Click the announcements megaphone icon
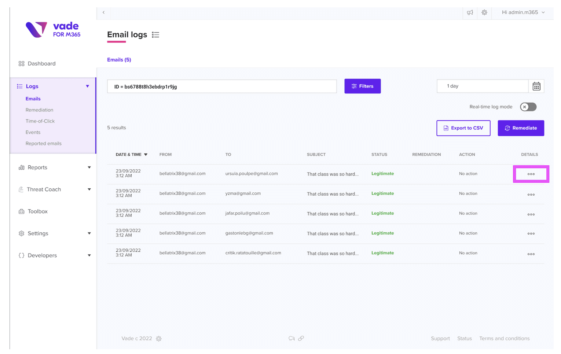561x354 pixels. tap(470, 12)
